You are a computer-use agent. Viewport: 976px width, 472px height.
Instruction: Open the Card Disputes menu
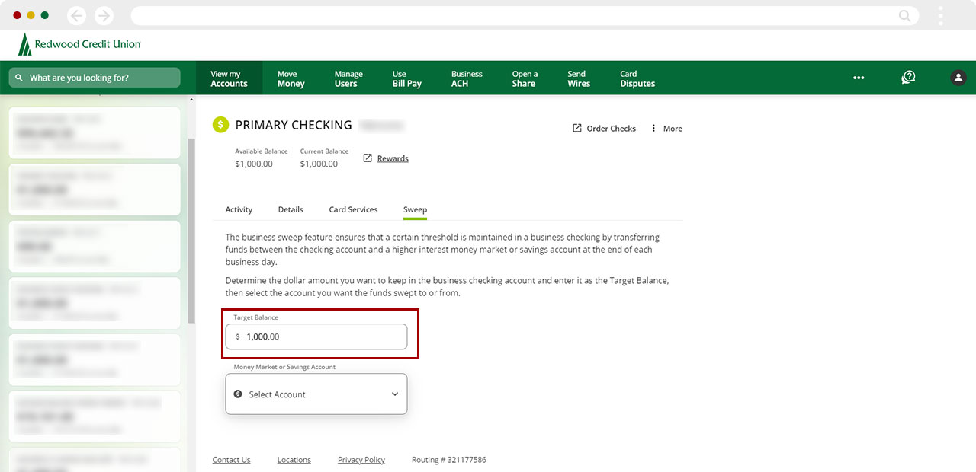637,78
